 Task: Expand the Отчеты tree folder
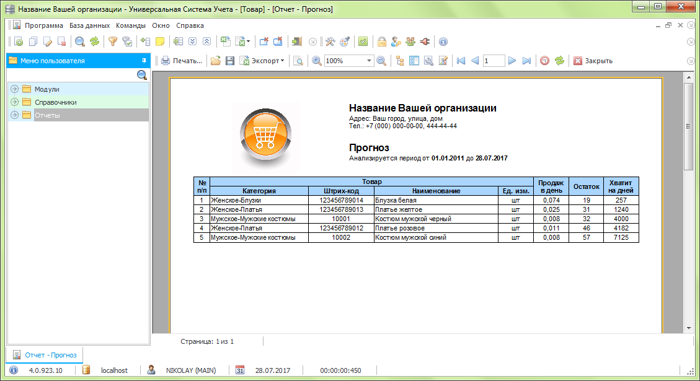pyautogui.click(x=15, y=115)
